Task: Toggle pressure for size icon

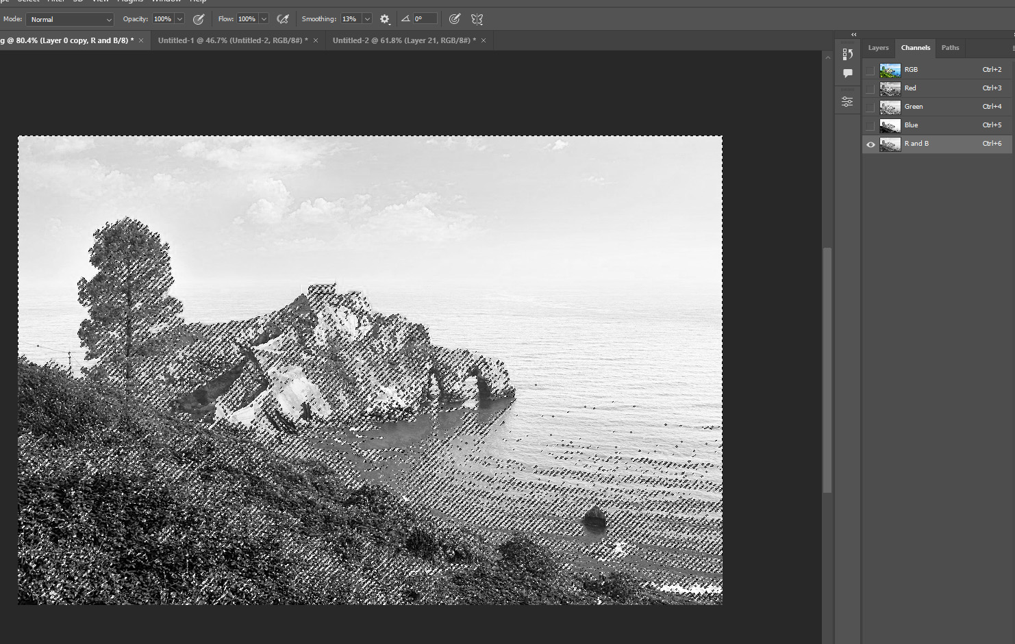Action: (455, 19)
